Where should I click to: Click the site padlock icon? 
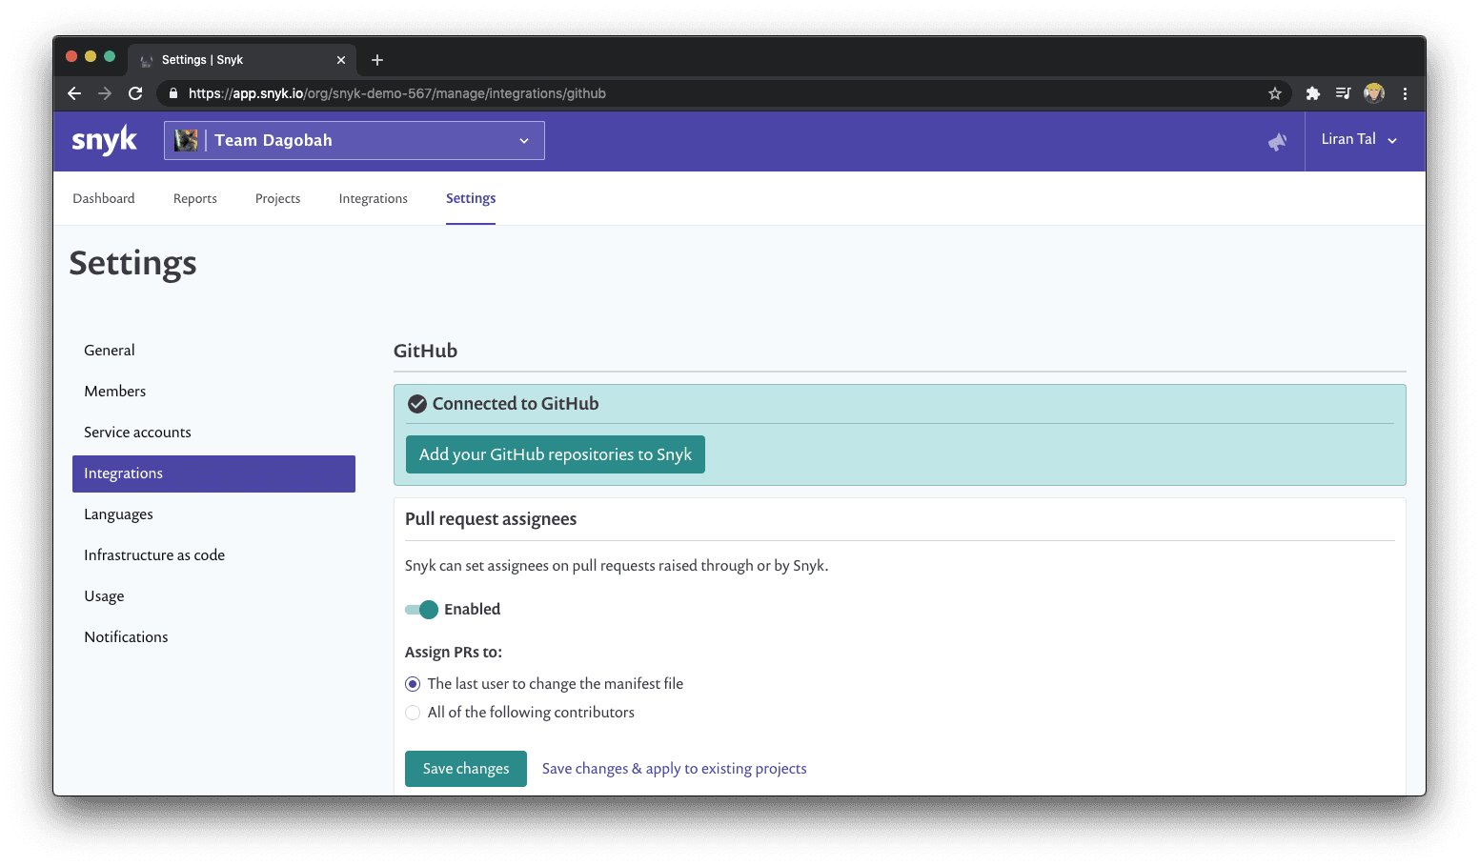[172, 93]
